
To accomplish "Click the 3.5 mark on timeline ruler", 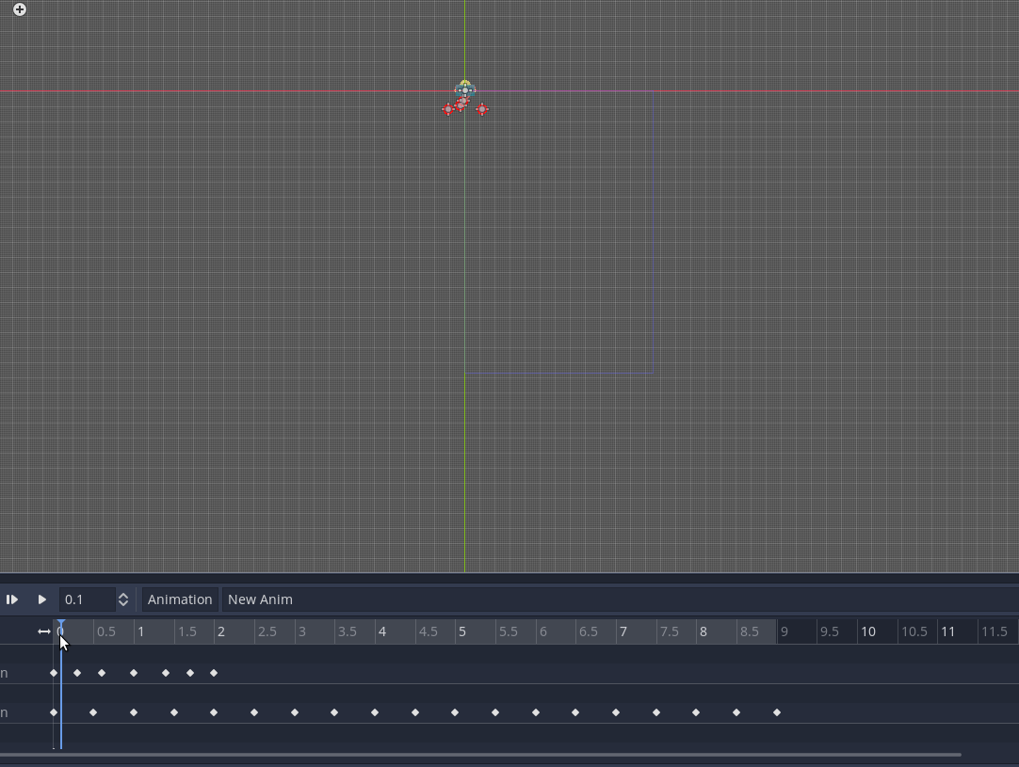I will click(348, 631).
